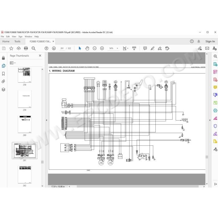Share link to file icon
The height and width of the screenshot is (218, 218).
(x=200, y=48)
